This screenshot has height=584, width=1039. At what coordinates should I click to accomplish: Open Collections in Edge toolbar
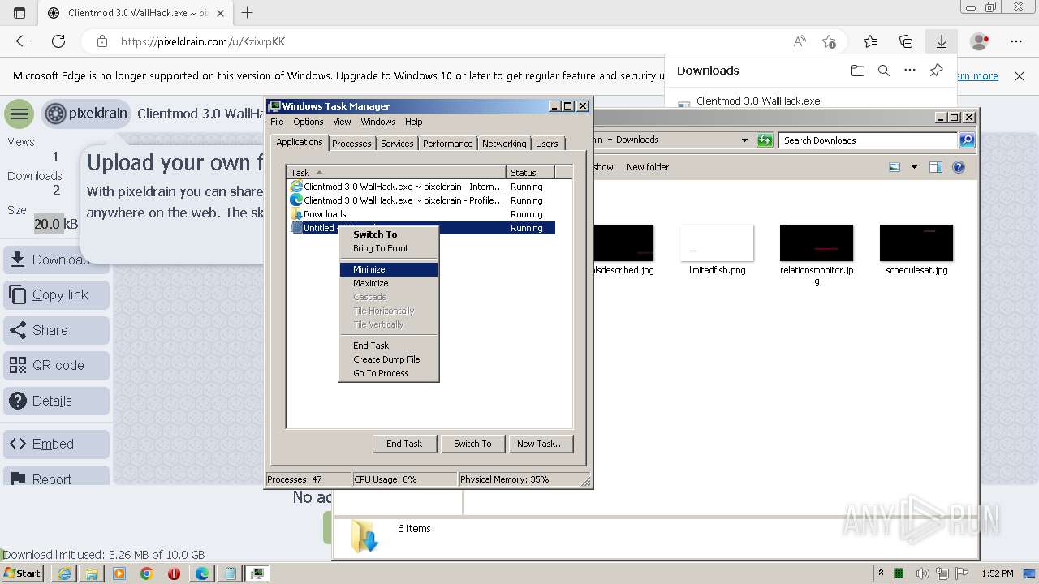coord(906,41)
